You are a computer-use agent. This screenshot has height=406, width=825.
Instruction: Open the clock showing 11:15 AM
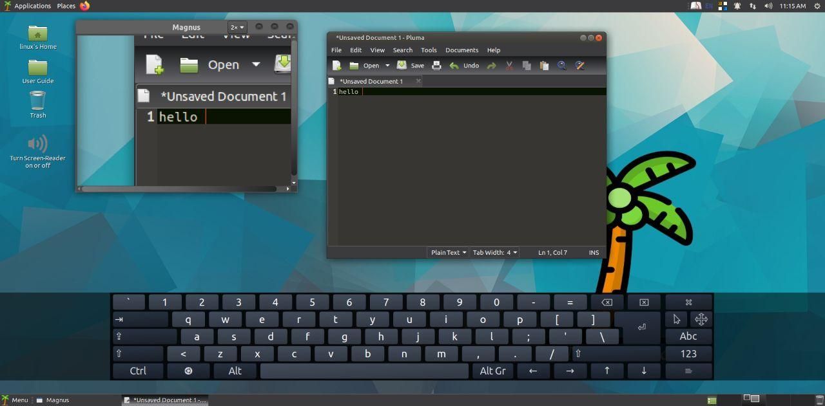pyautogui.click(x=792, y=6)
